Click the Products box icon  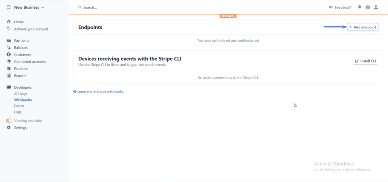(9, 69)
